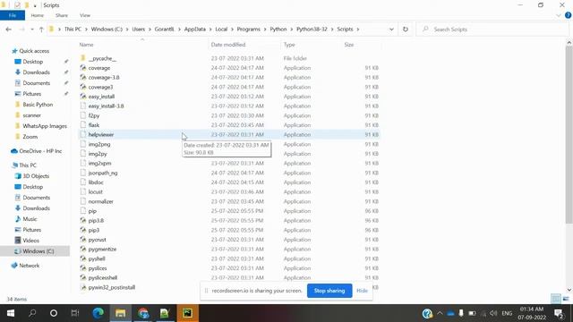
Task: Open PyCharm from the taskbar
Action: click(187, 313)
